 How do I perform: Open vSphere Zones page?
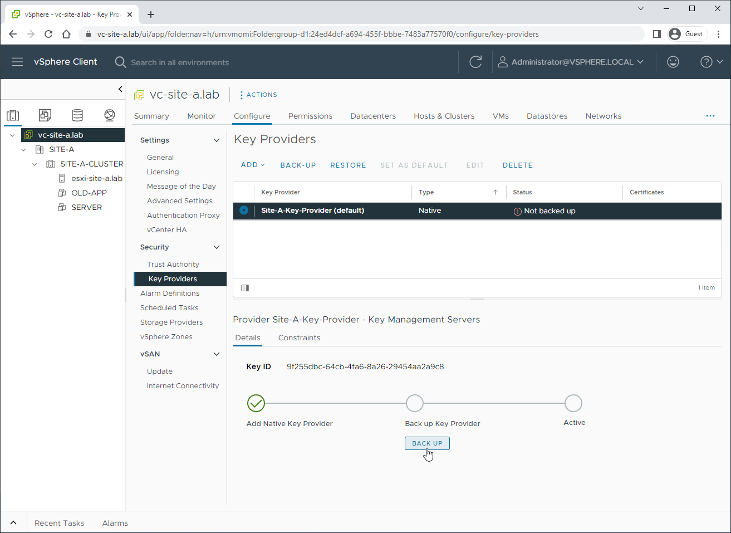[x=166, y=336]
